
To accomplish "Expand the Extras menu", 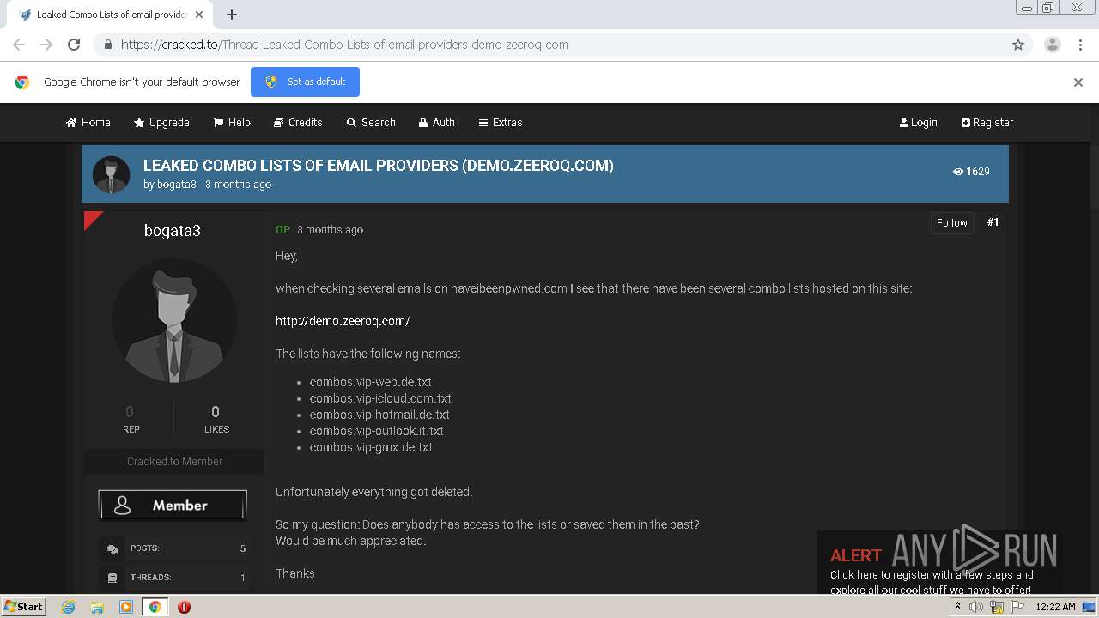I will 501,122.
